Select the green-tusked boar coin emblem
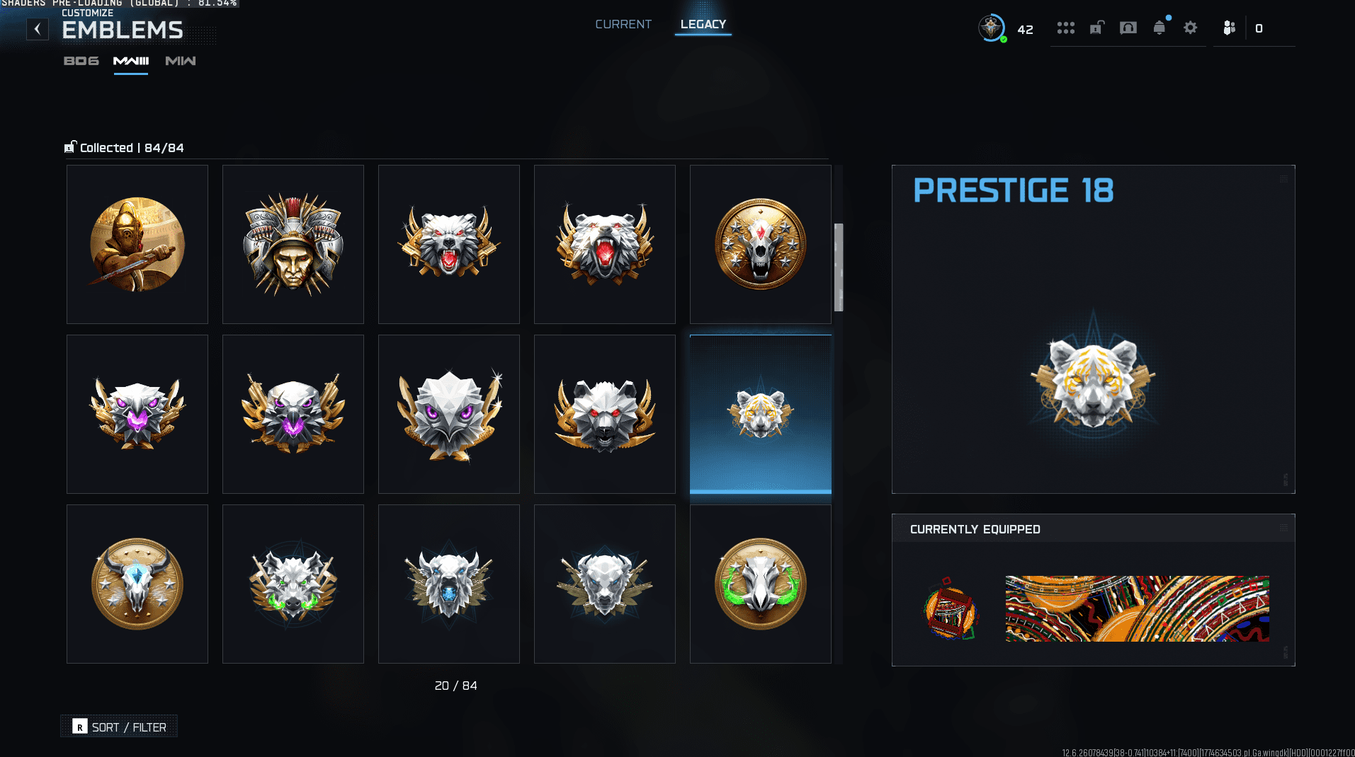Image resolution: width=1355 pixels, height=757 pixels. pos(761,584)
